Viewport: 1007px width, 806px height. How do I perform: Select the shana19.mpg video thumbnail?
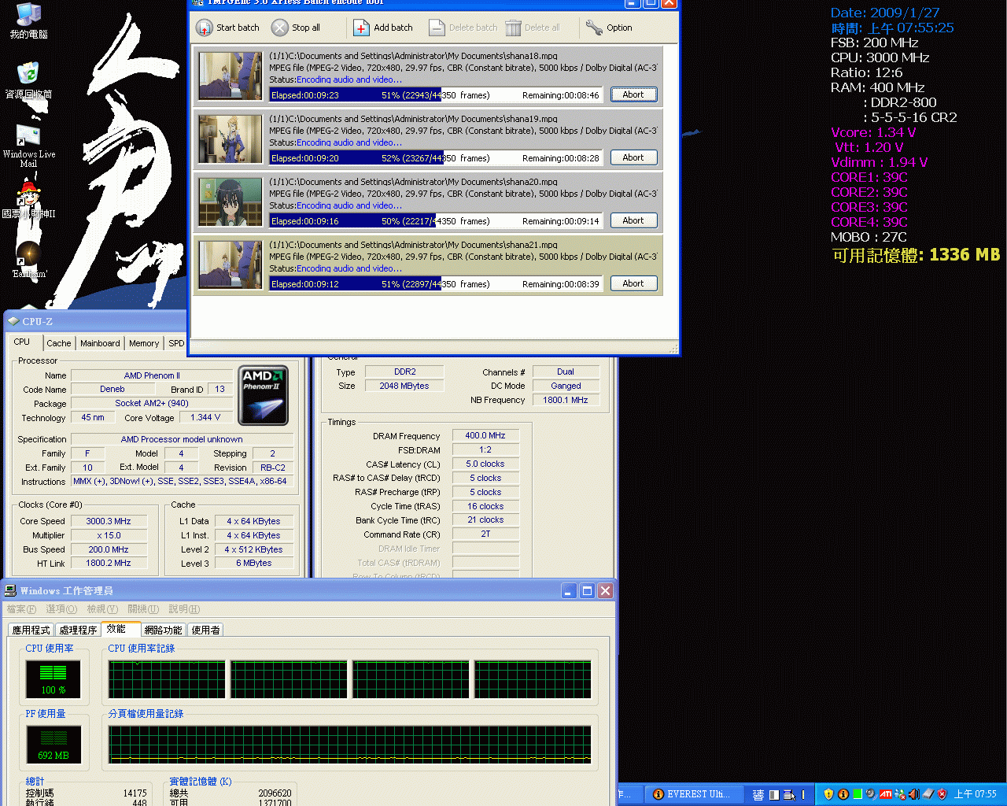coord(230,139)
